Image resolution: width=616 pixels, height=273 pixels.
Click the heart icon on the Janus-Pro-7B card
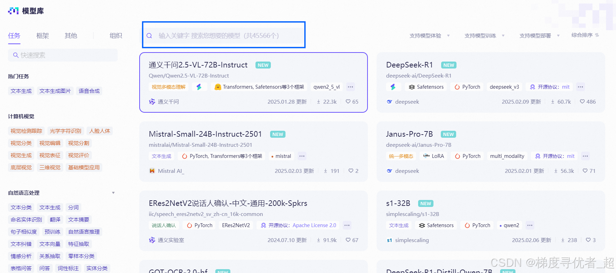(x=585, y=171)
